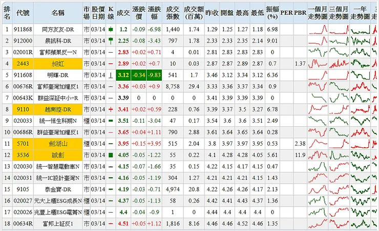
Task: View one-month trend chart for 同方友友-DR
Action: 318,30
